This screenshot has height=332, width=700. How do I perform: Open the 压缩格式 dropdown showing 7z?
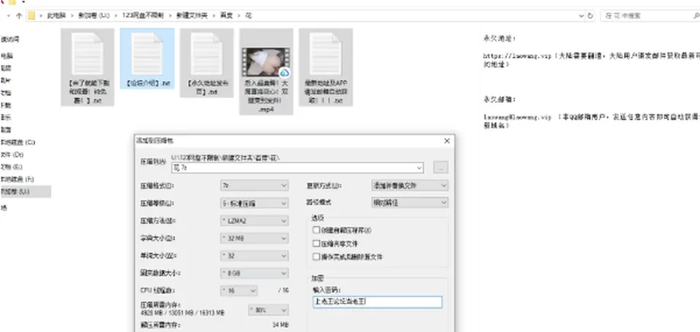point(254,185)
